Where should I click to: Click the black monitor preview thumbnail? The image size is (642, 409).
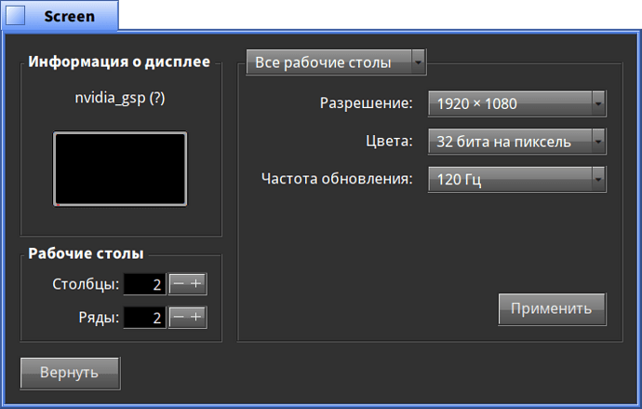[120, 169]
